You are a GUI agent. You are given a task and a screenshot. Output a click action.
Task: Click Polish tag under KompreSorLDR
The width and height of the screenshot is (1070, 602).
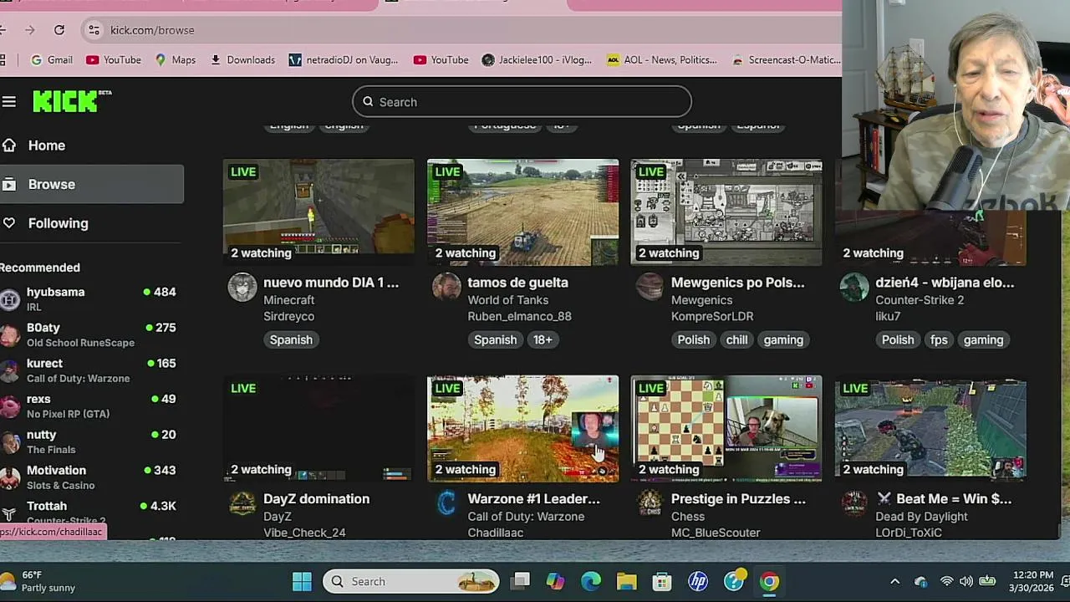point(694,340)
